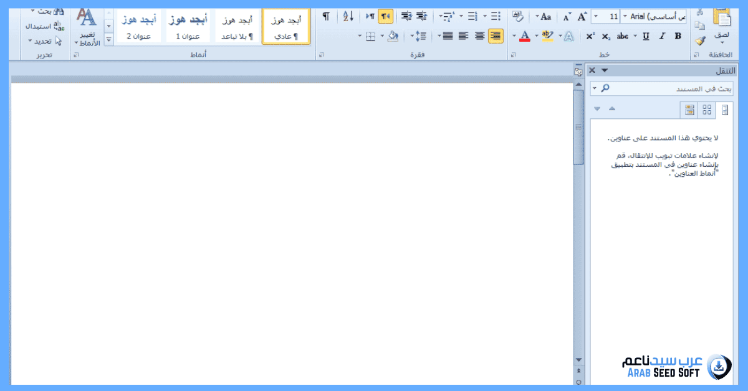The width and height of the screenshot is (748, 391).
Task: Grow font size with the larger A icon
Action: point(582,17)
